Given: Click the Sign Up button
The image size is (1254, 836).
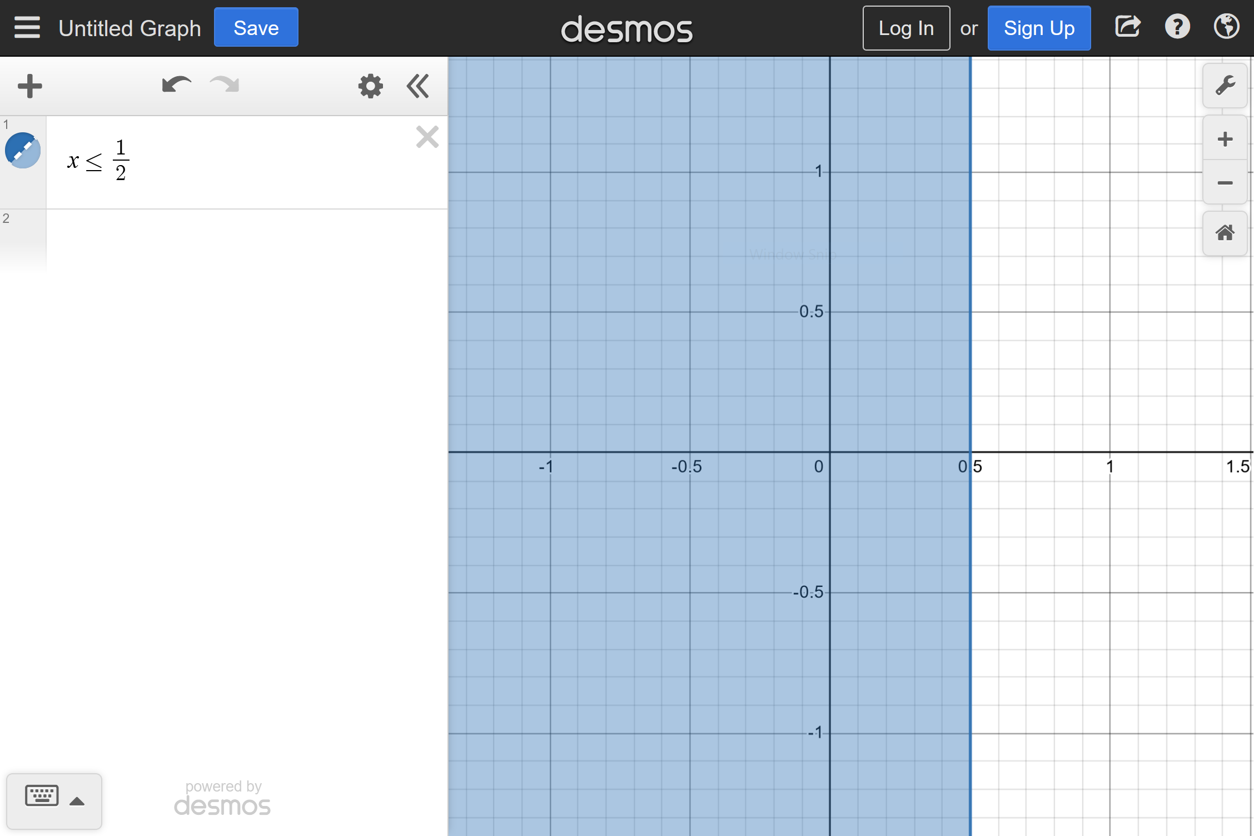Looking at the screenshot, I should click(1039, 28).
